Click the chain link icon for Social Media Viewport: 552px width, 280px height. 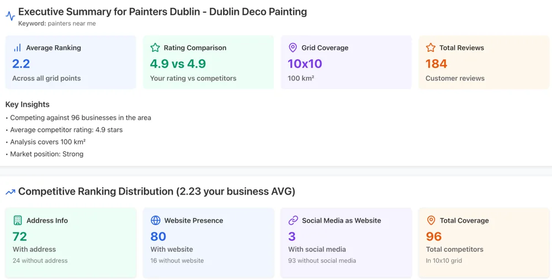(293, 220)
